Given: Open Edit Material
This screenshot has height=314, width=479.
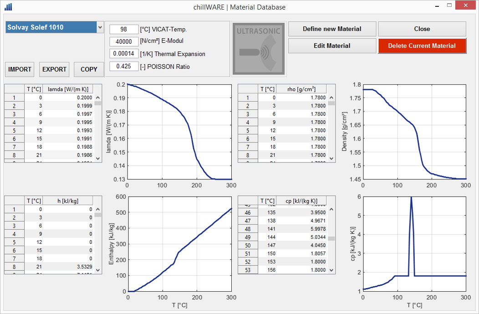Looking at the screenshot, I should pos(332,46).
